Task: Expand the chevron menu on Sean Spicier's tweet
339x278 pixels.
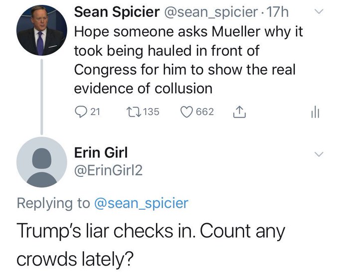Action: [x=319, y=11]
